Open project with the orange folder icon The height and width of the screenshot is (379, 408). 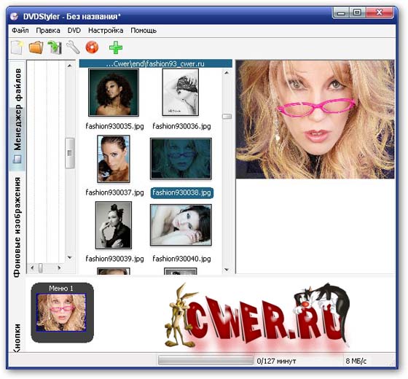click(36, 47)
